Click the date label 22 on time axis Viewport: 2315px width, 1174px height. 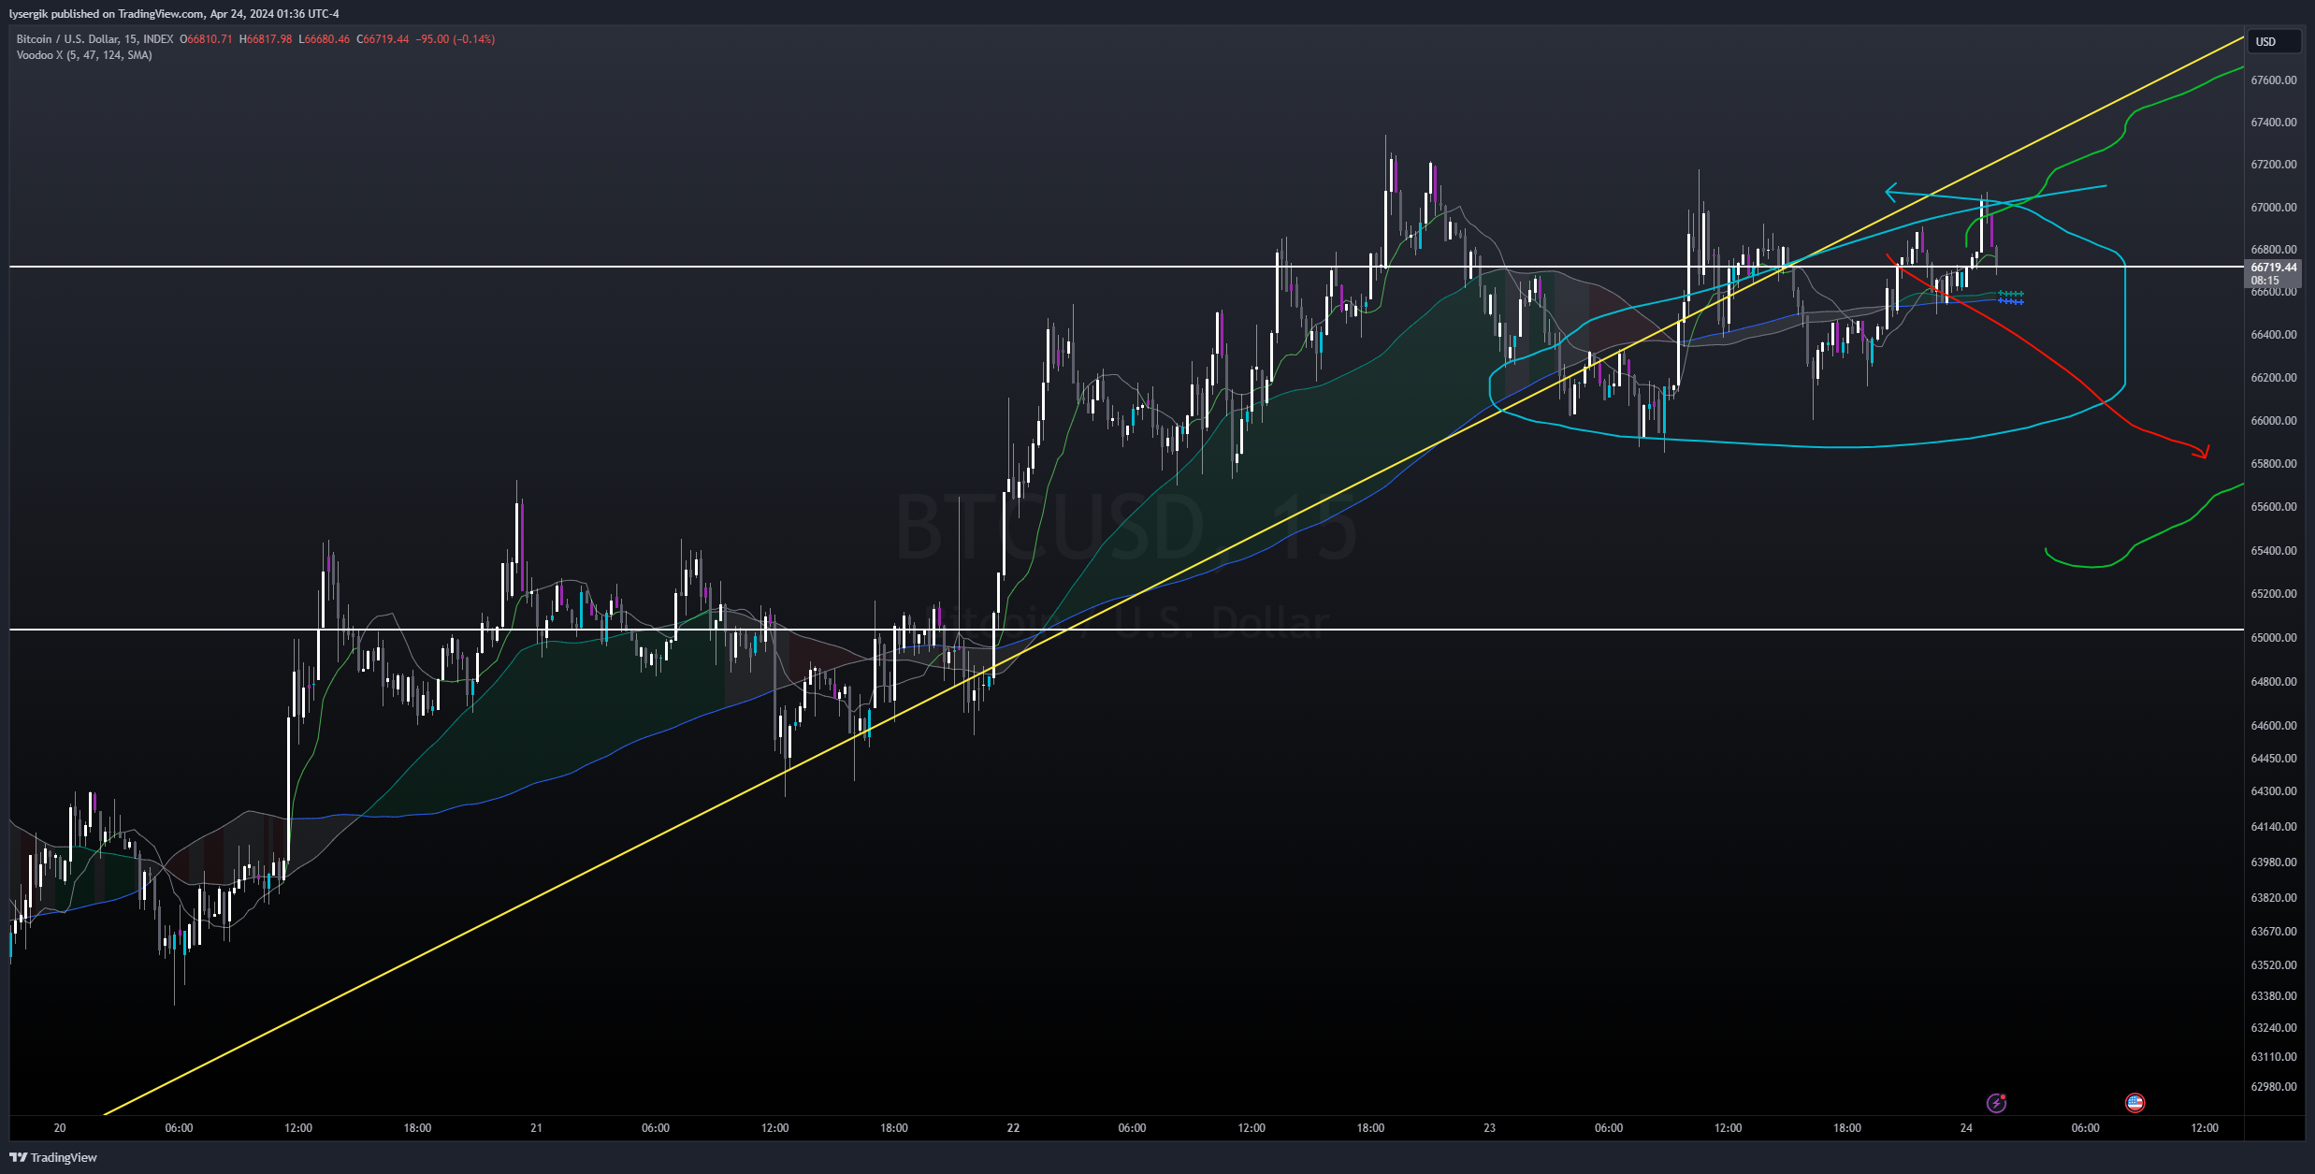(1013, 1128)
